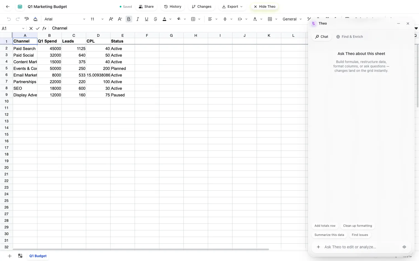Select the Q1 Budget sheet tab
Image resolution: width=419 pixels, height=261 pixels.
(x=38, y=256)
